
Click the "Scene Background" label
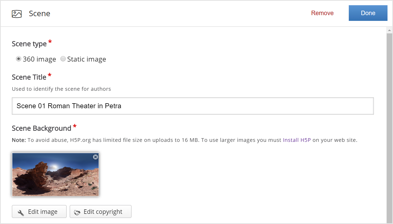41,128
